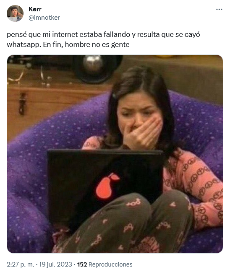Image resolution: width=230 pixels, height=272 pixels.
Task: Click the date 19 jul. 2023
Action: click(x=55, y=264)
